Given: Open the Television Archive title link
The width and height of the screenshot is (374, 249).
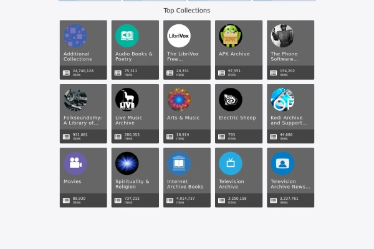Looking at the screenshot, I should 232,184.
